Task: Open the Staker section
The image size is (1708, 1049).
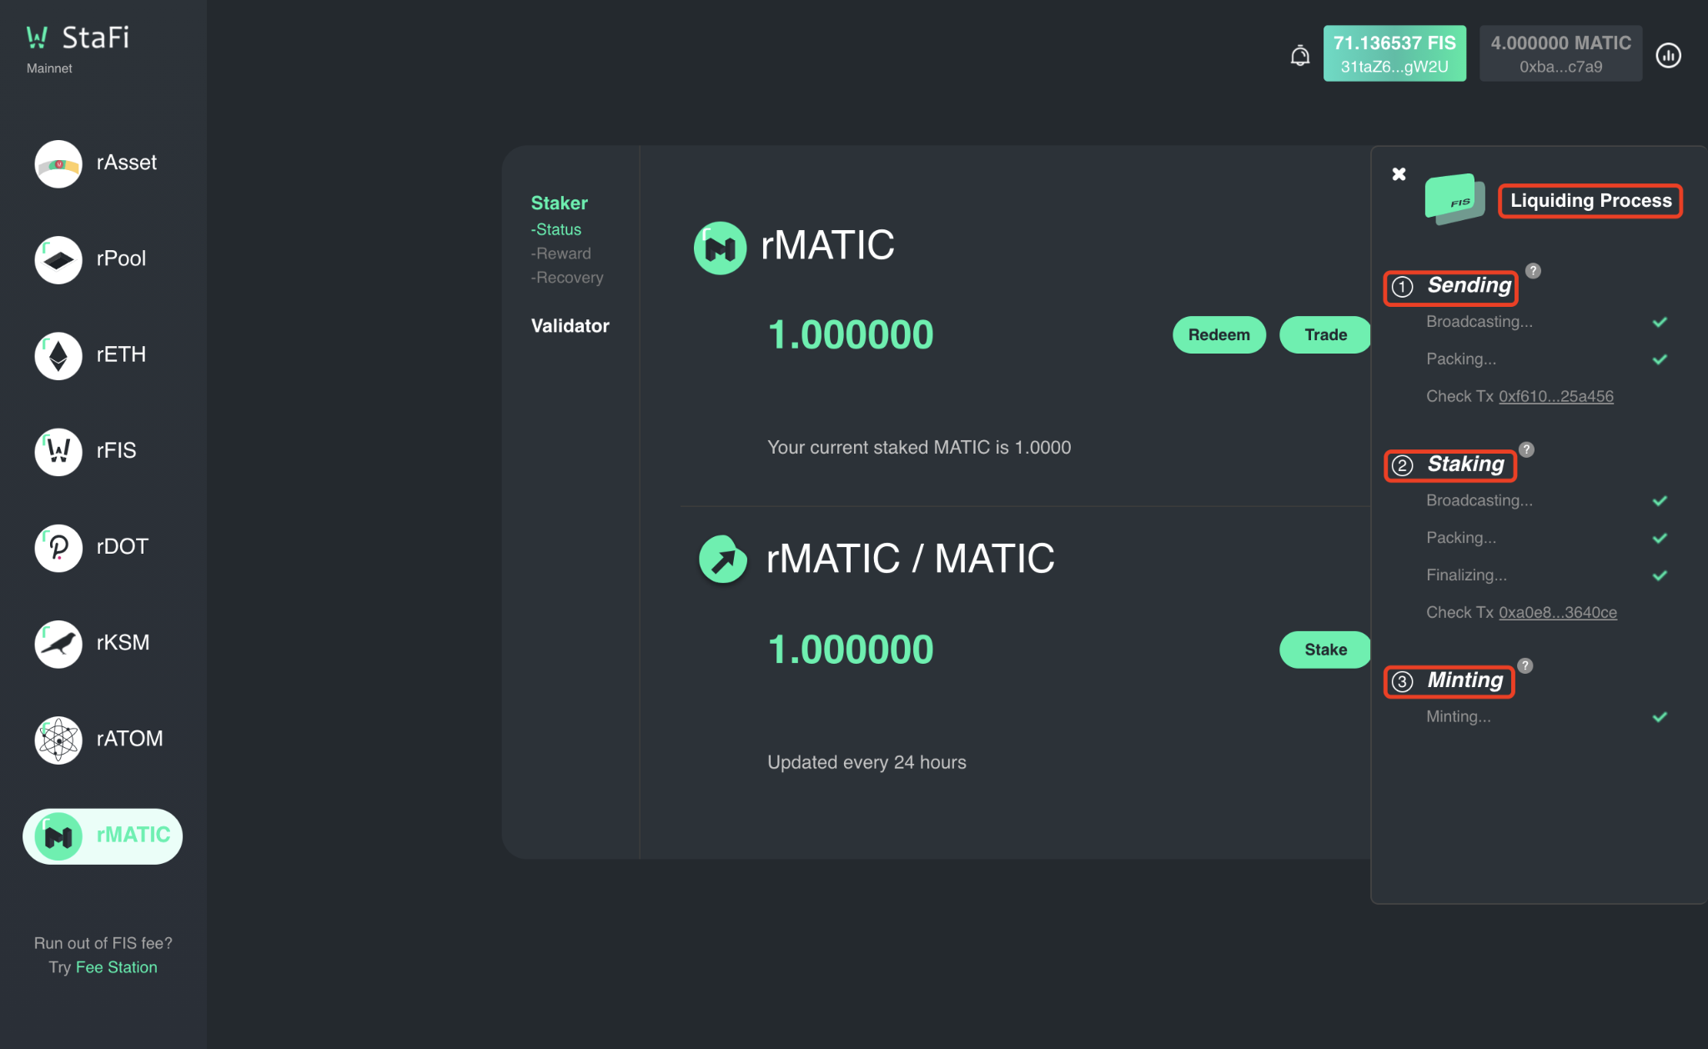Action: [559, 203]
